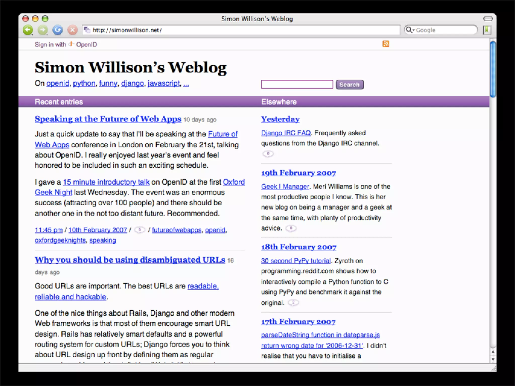Viewport: 515px width, 386px height.
Task: Open the orange RSS feed icon
Action: click(x=386, y=44)
